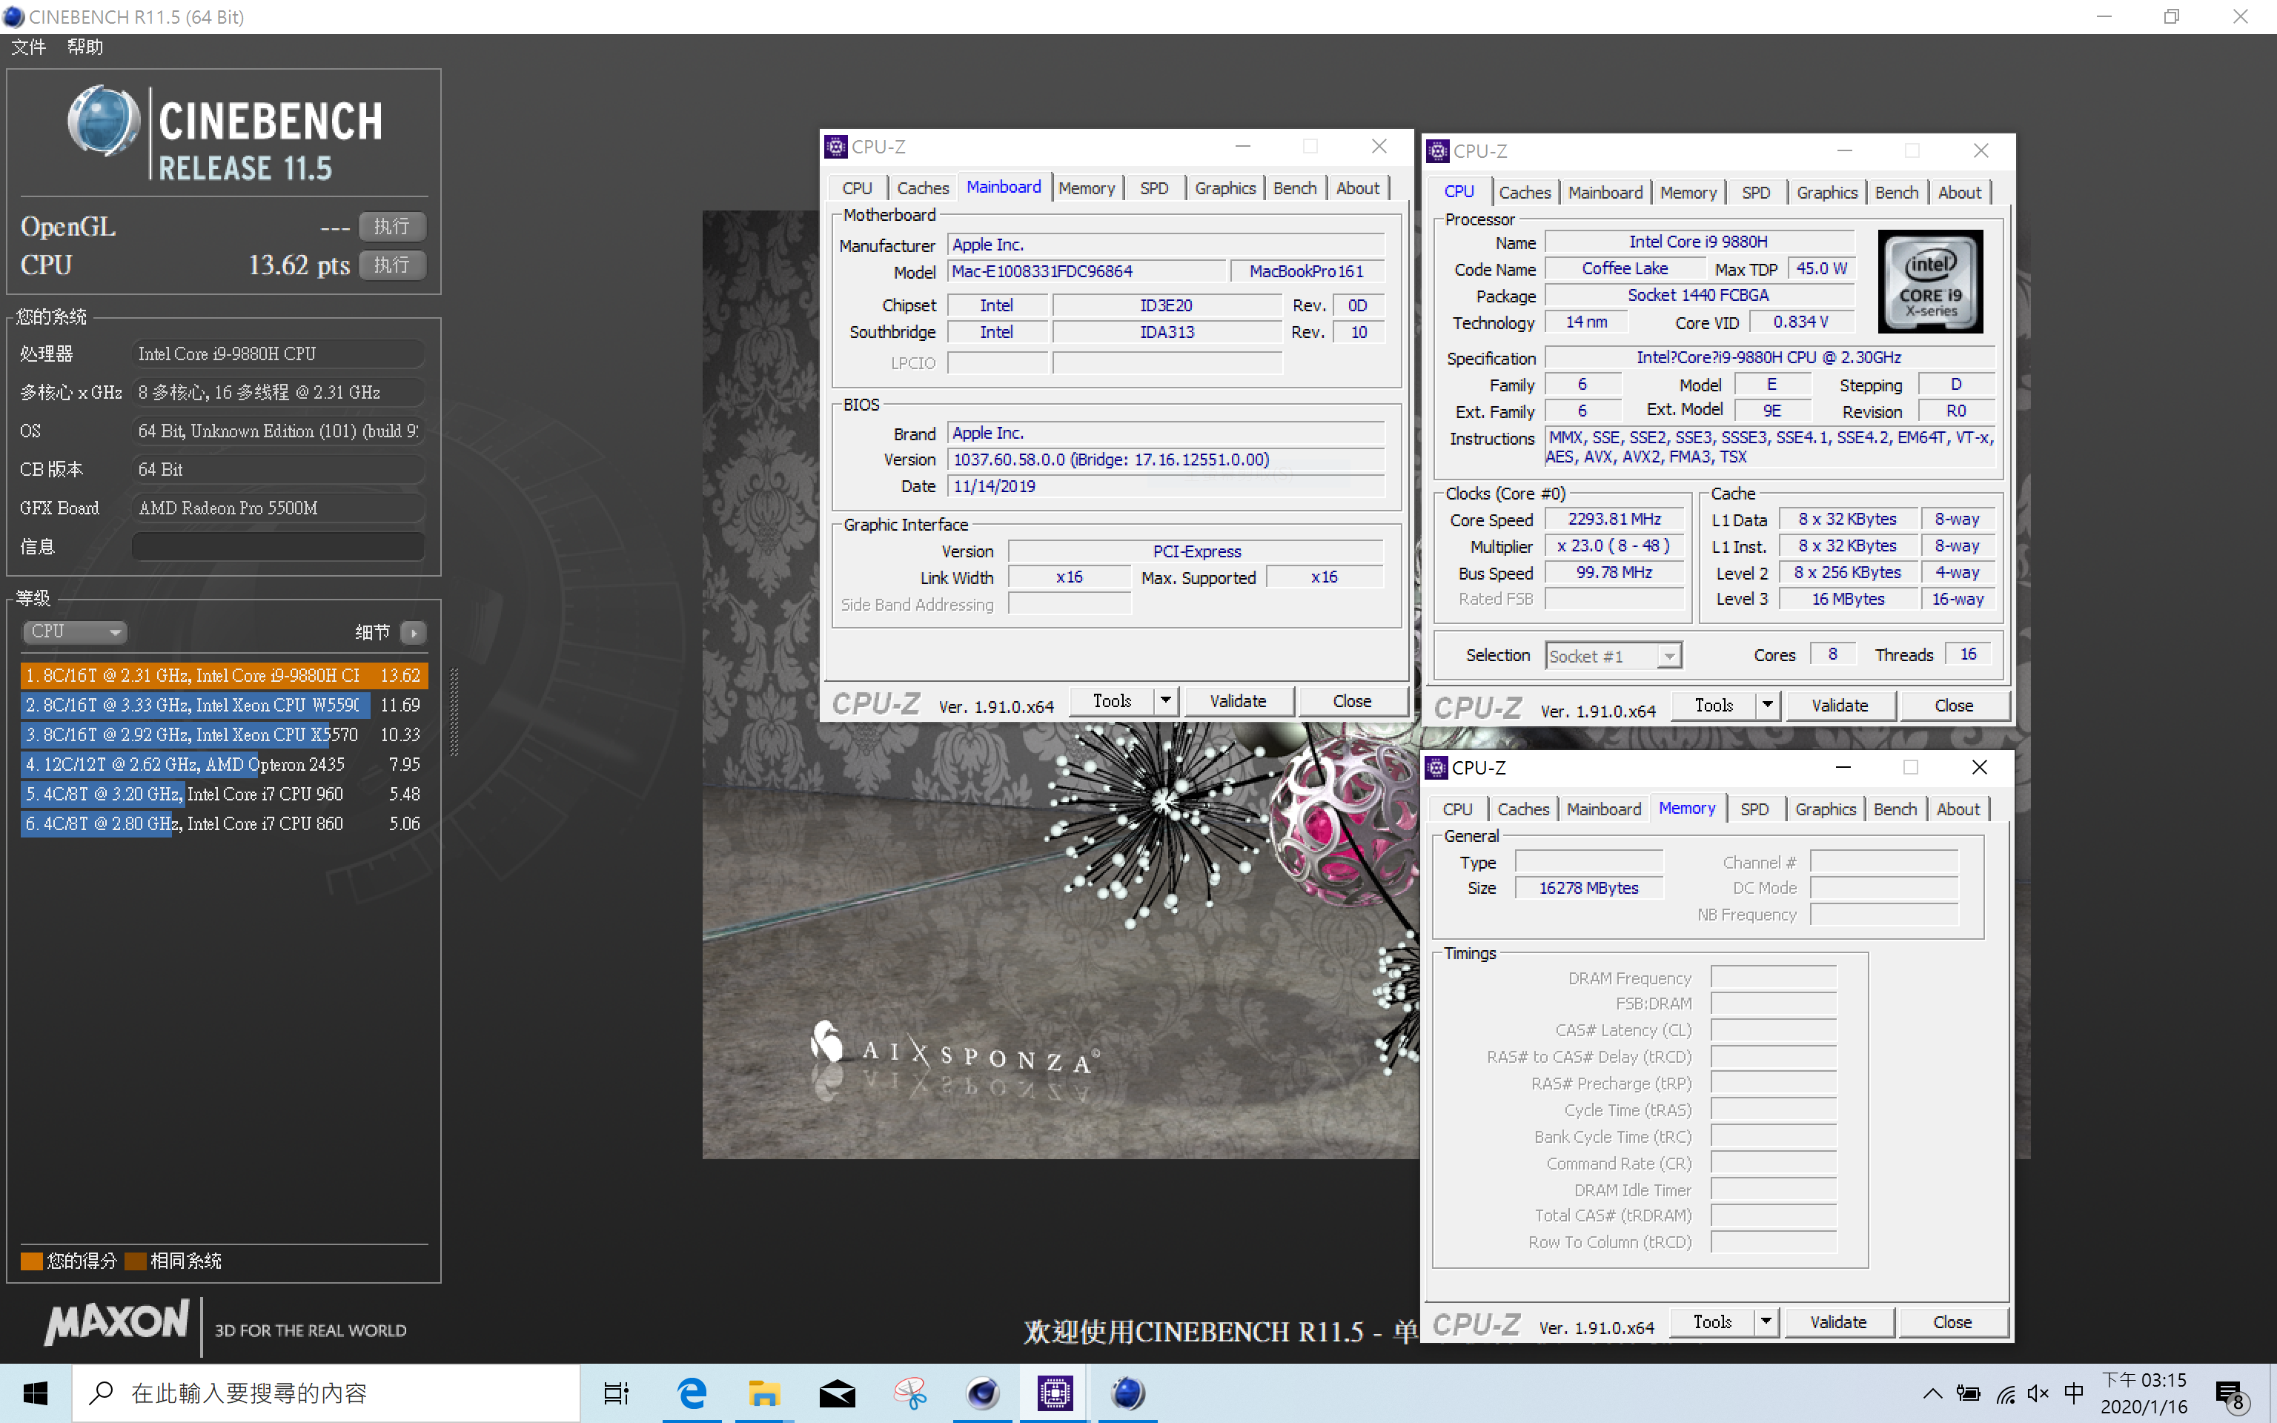Click the Intel Core i9 logo in CPU-Z
Image resolution: width=2277 pixels, height=1423 pixels.
tap(1930, 282)
